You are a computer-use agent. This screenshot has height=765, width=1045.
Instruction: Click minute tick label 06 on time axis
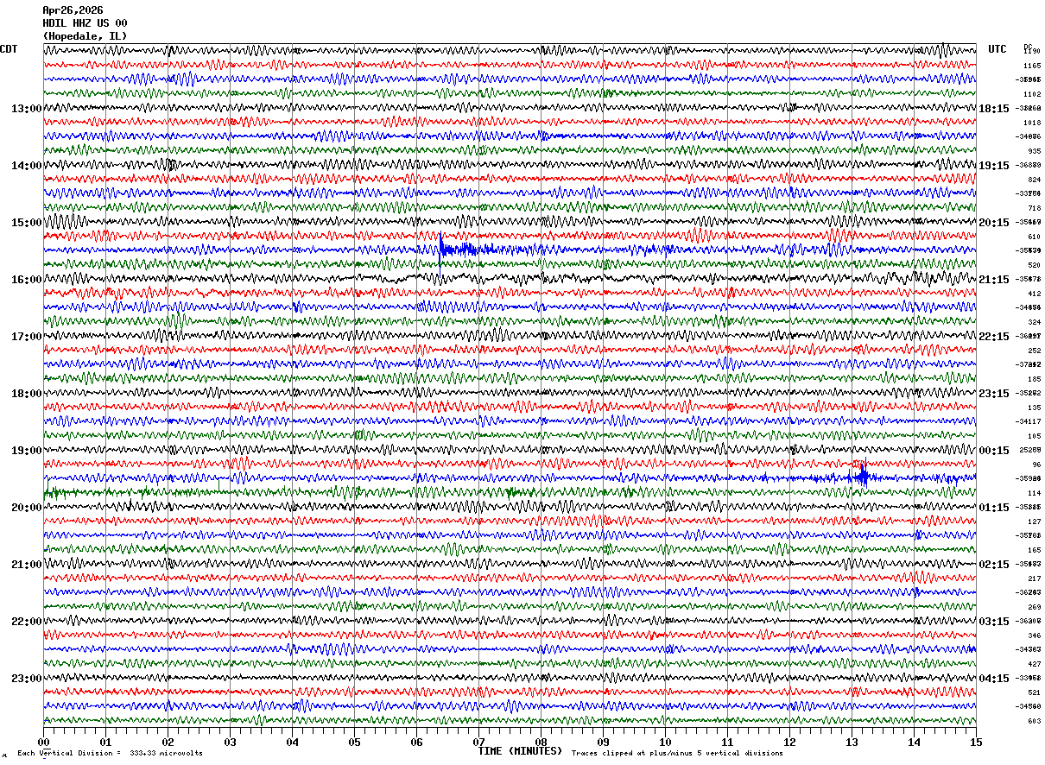coord(416,743)
